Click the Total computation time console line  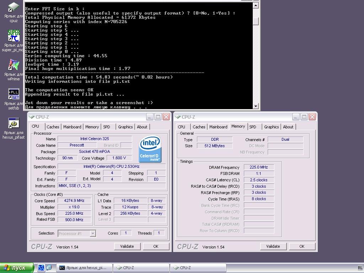[99, 77]
